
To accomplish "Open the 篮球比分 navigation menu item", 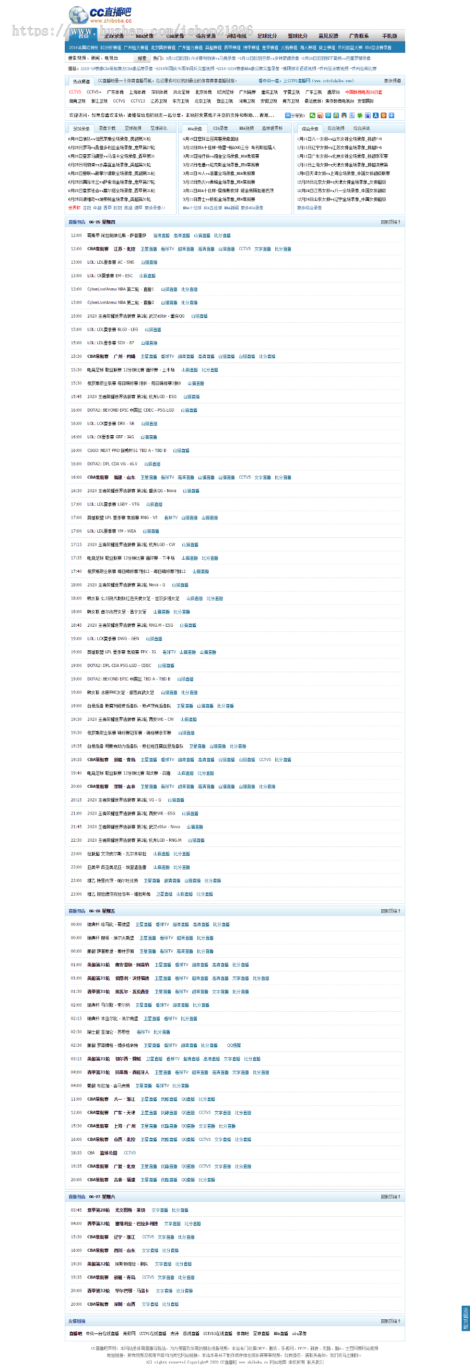I will (298, 36).
